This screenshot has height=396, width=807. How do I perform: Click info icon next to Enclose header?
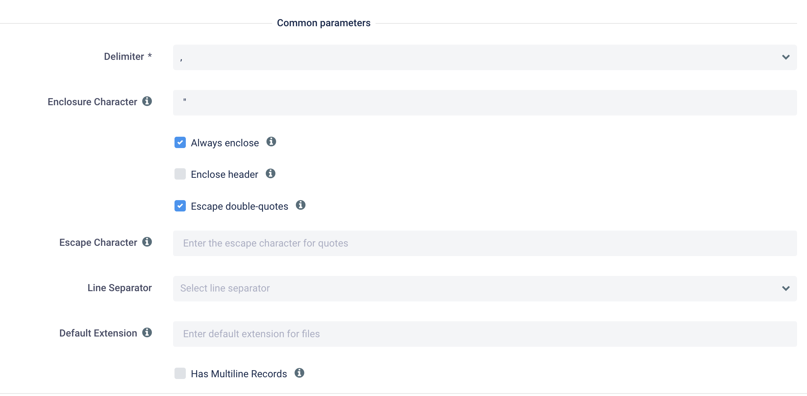tap(270, 174)
